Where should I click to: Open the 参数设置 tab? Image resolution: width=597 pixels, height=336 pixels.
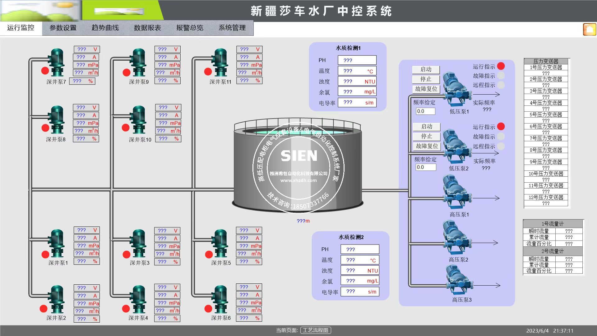[x=63, y=28]
